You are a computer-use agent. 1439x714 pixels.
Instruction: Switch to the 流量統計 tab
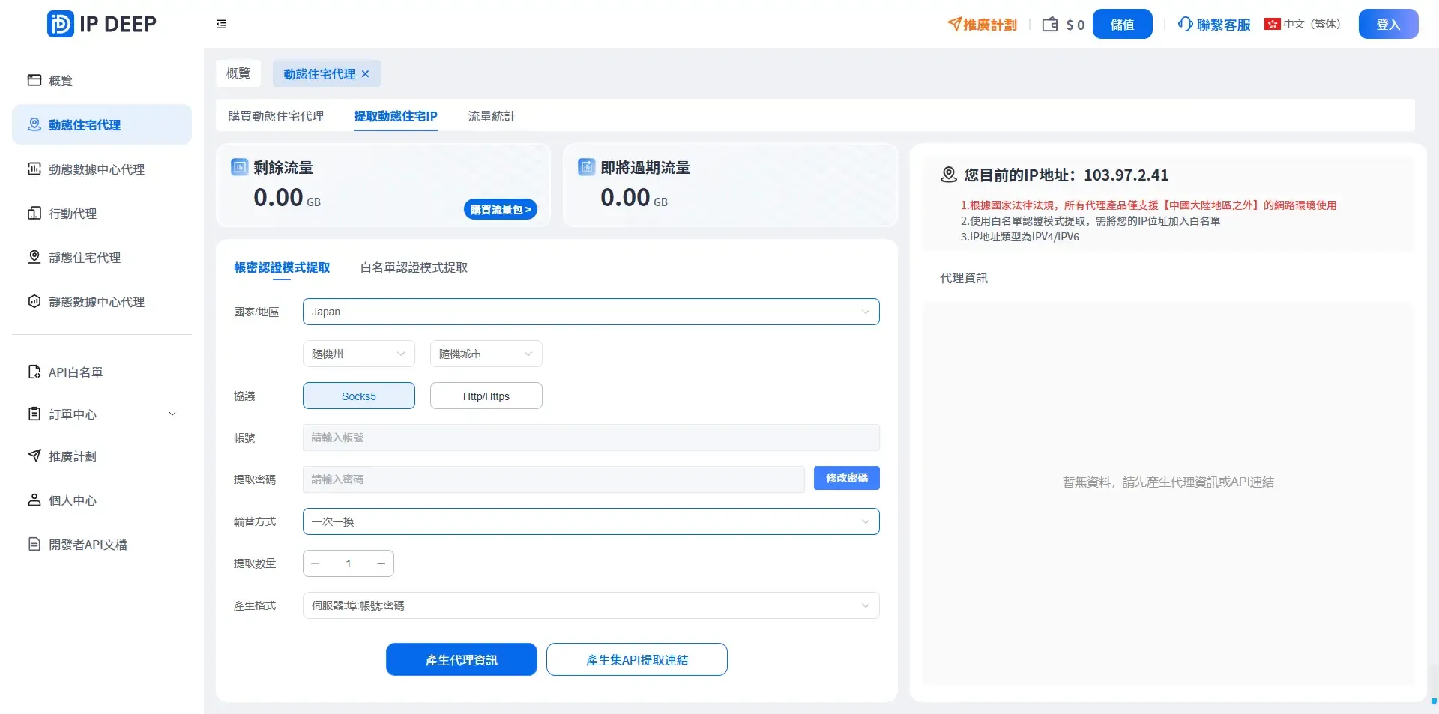(x=491, y=116)
